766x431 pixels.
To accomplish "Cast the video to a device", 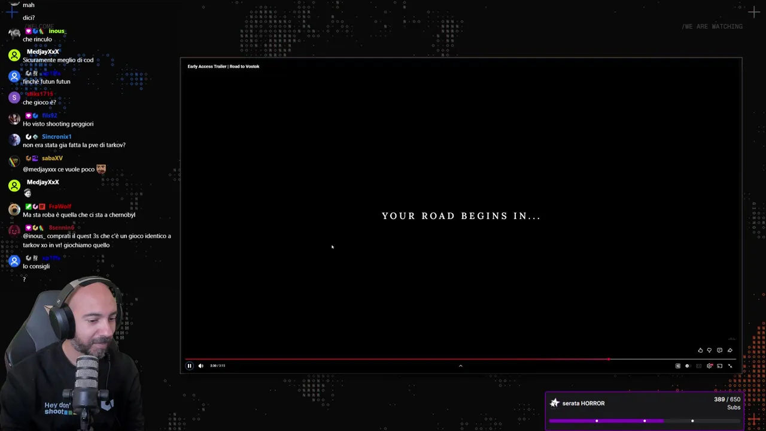I will [x=719, y=366].
